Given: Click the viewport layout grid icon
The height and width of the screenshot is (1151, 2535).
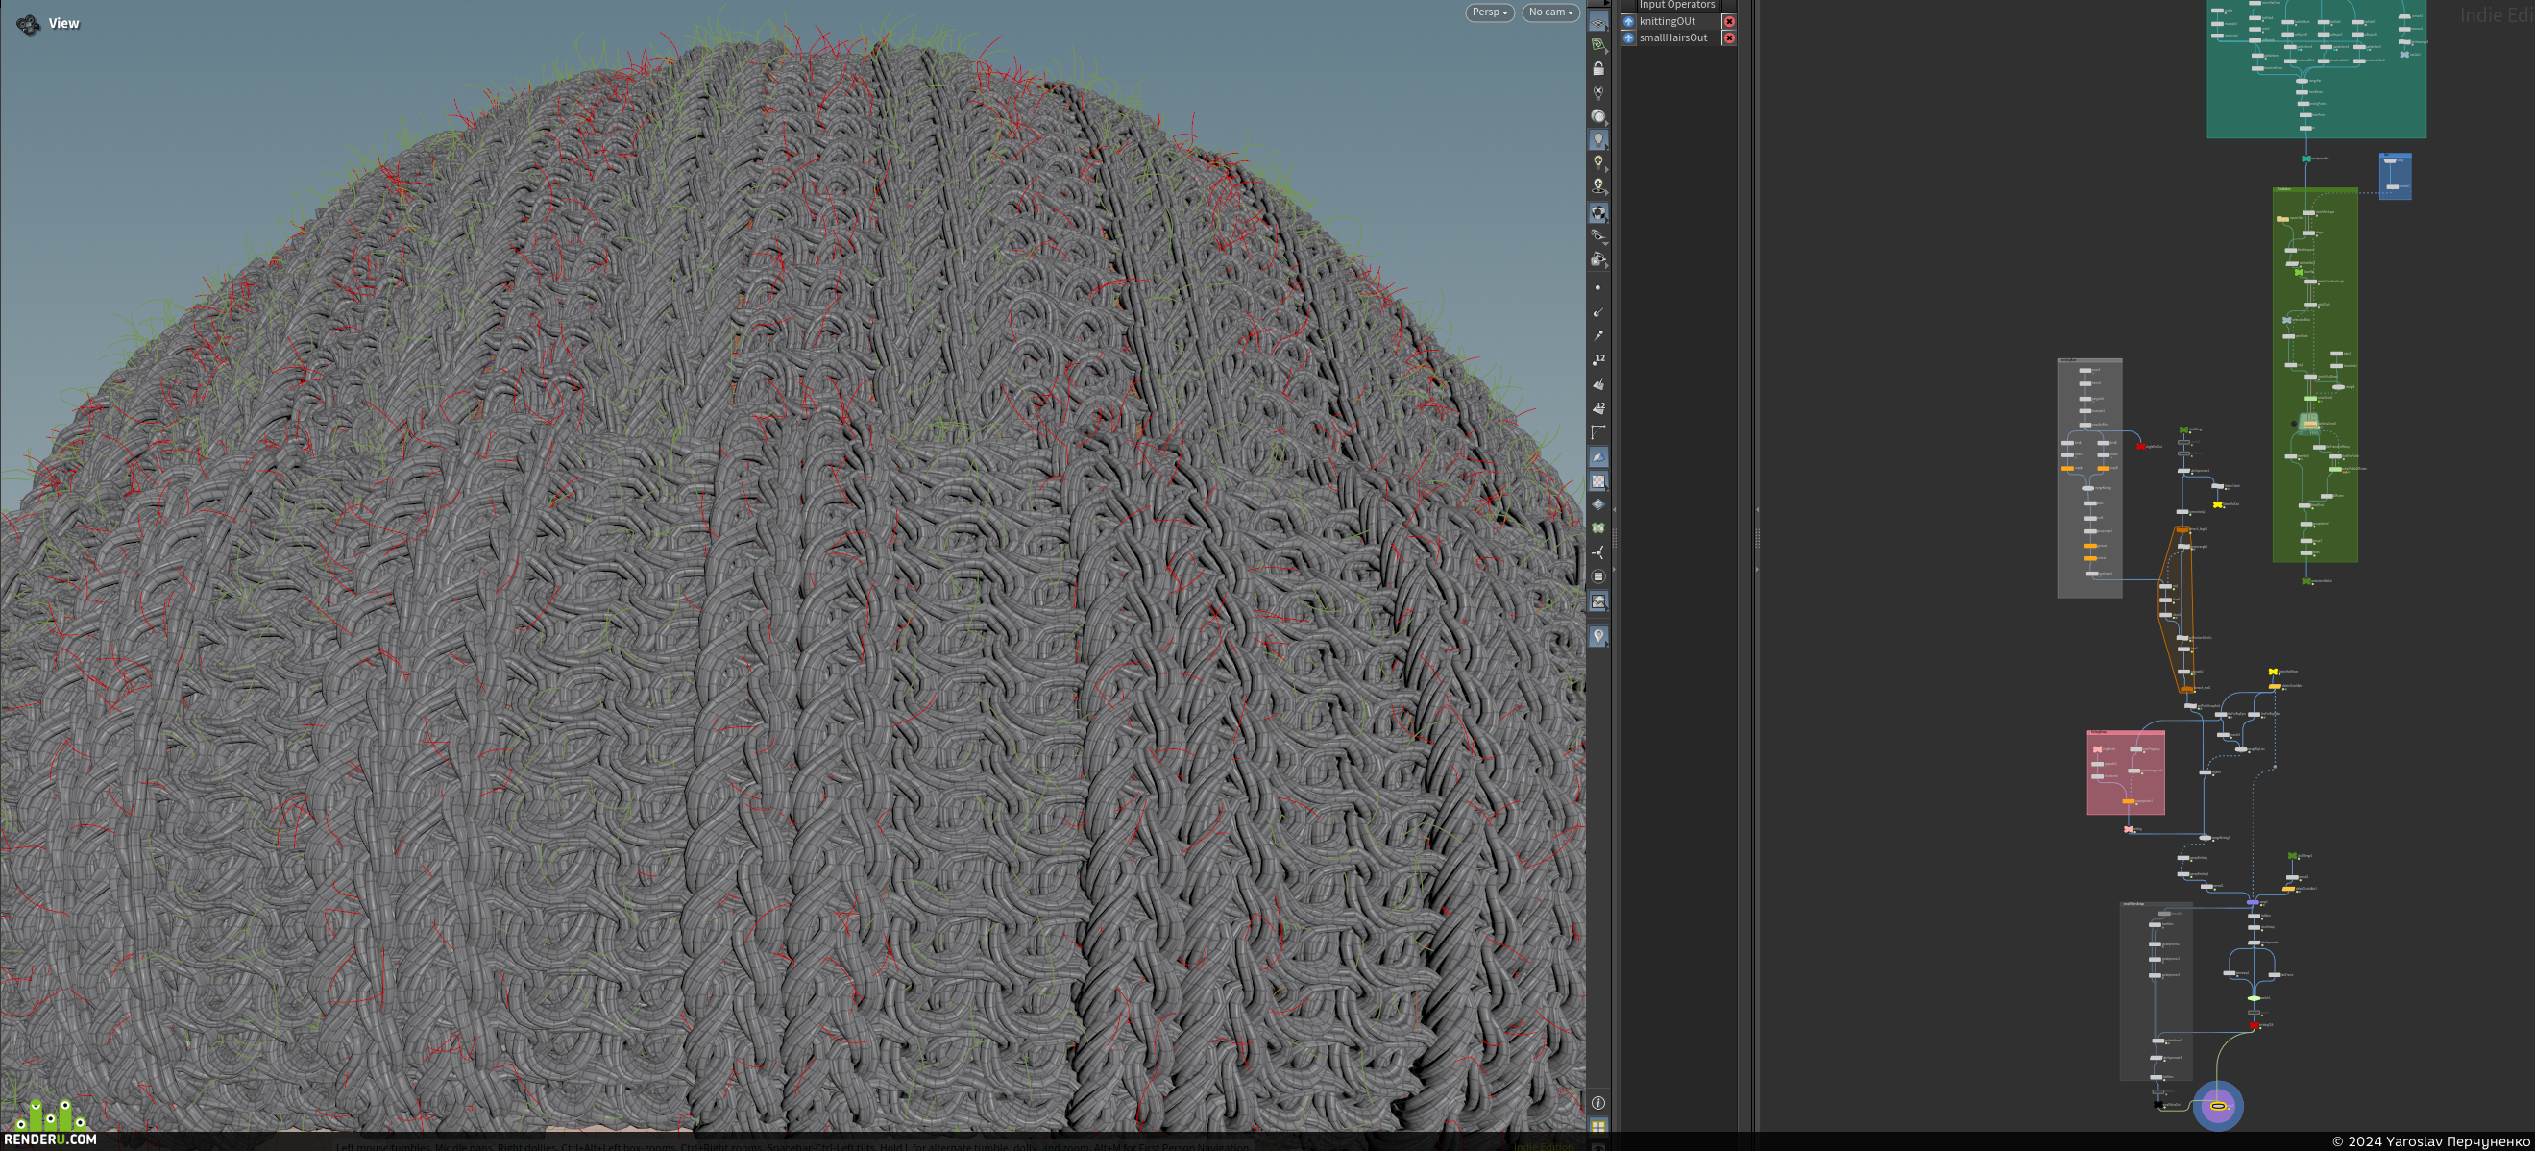Looking at the screenshot, I should 1598,1126.
